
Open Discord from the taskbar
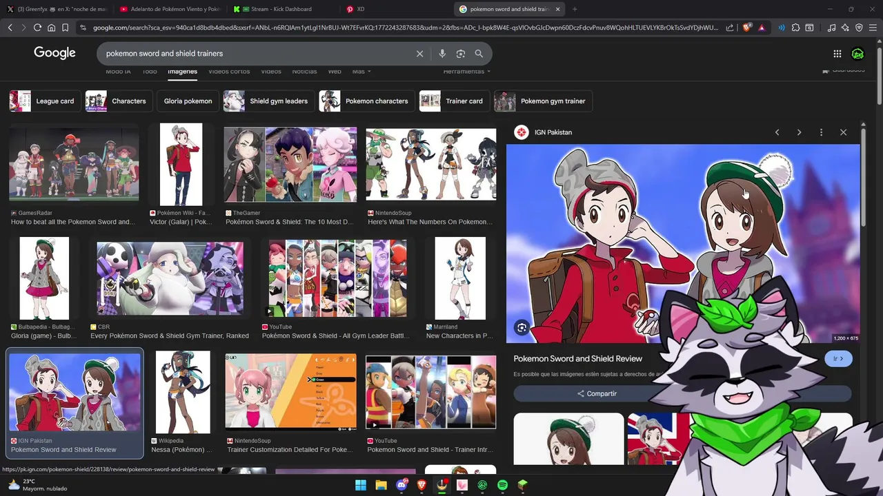tap(401, 485)
